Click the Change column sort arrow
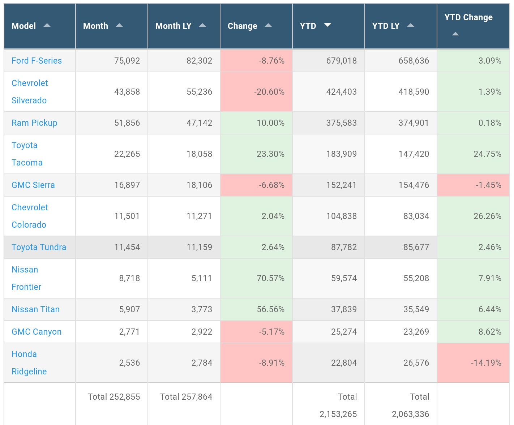Screen dimensions: 514x425 [268, 25]
